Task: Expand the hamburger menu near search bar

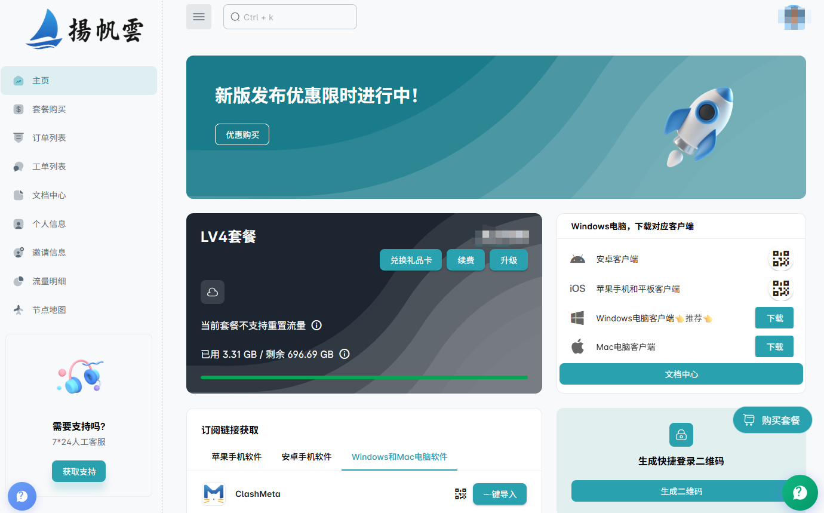Action: [198, 16]
